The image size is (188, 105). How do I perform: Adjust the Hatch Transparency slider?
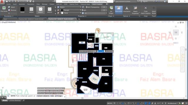point(93,7)
